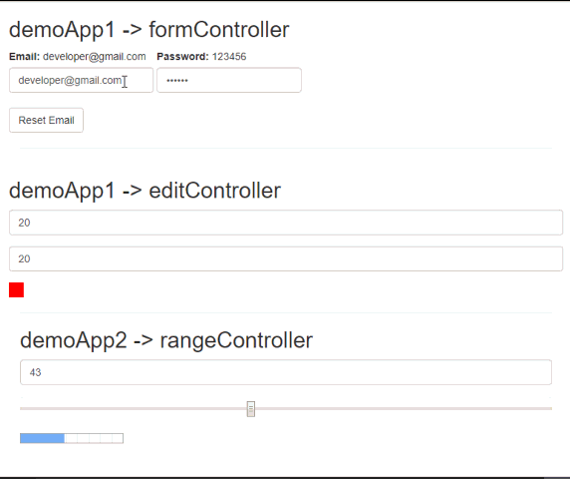The height and width of the screenshot is (479, 570).
Task: Click slider track left of the thumb
Action: pyautogui.click(x=134, y=409)
